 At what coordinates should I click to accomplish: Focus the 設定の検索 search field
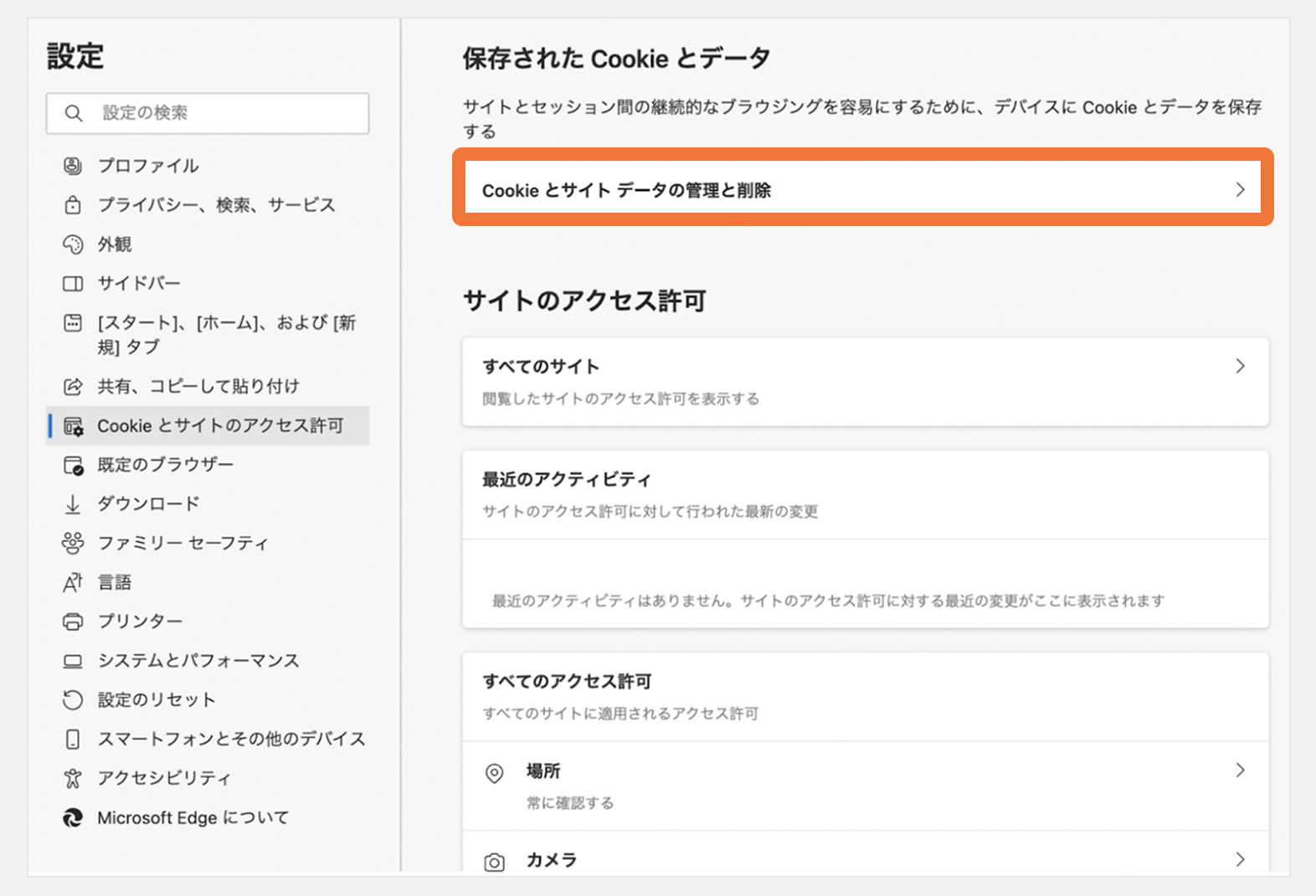coord(208,113)
